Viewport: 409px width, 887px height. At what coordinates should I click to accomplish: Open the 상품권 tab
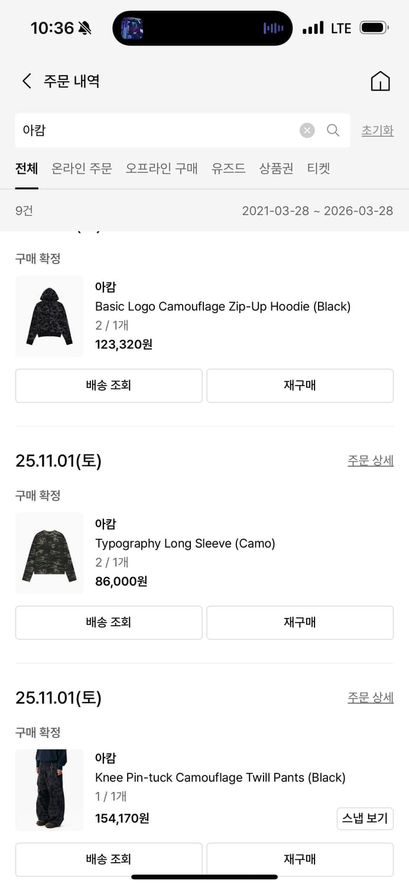point(276,169)
